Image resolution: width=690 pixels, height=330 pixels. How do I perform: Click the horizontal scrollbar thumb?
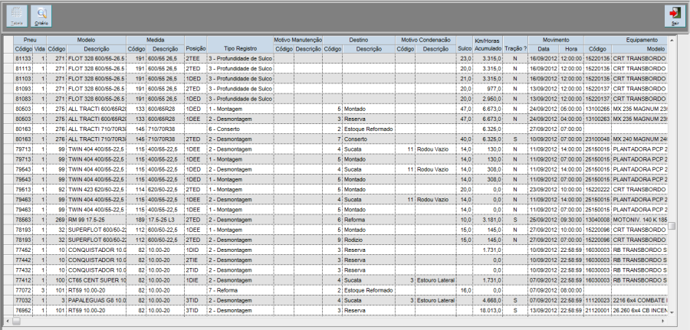pos(16,322)
